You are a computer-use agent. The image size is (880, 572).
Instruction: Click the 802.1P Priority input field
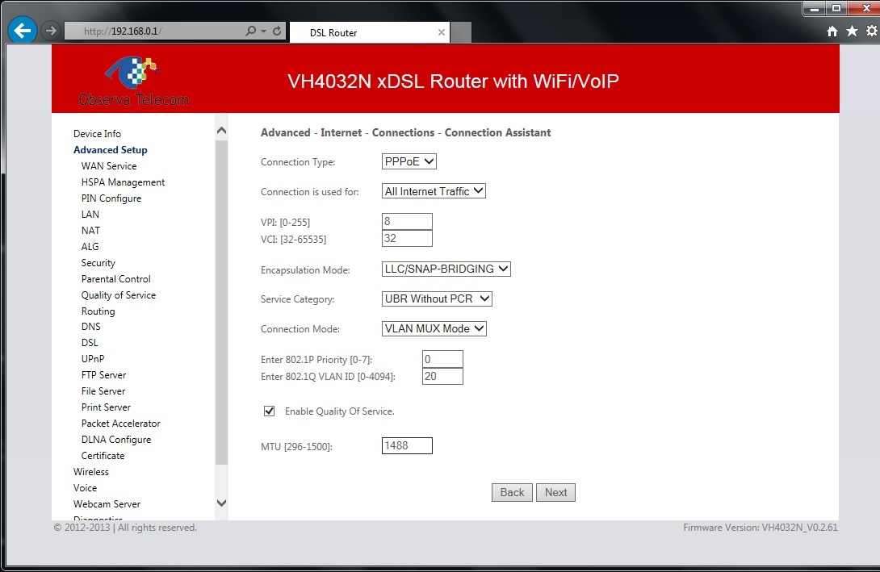tap(442, 359)
